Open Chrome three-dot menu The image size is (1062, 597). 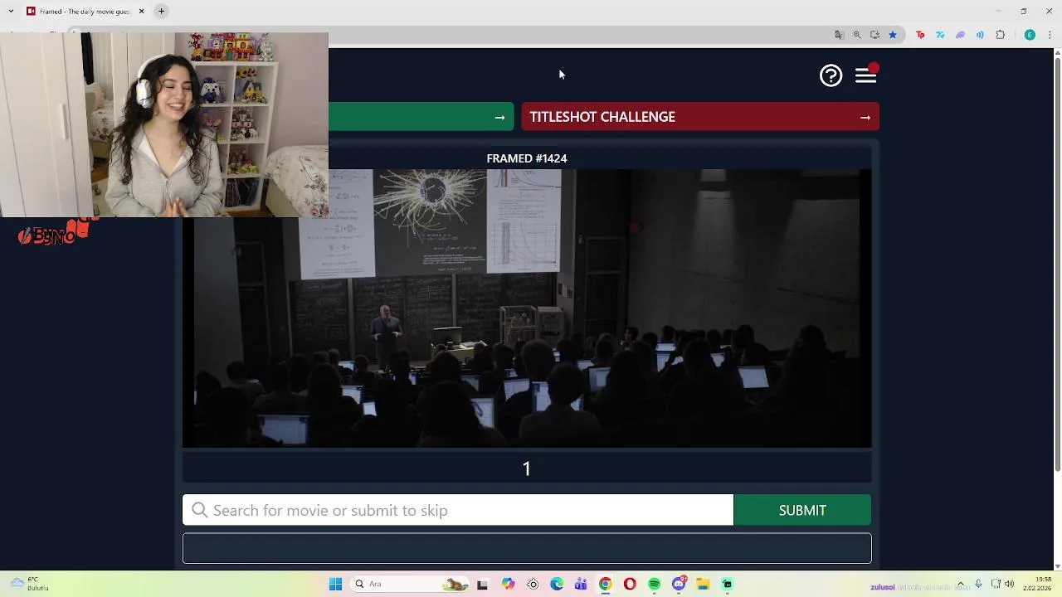coord(1050,35)
